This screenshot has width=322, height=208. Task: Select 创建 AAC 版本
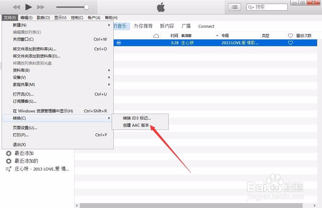coord(136,125)
